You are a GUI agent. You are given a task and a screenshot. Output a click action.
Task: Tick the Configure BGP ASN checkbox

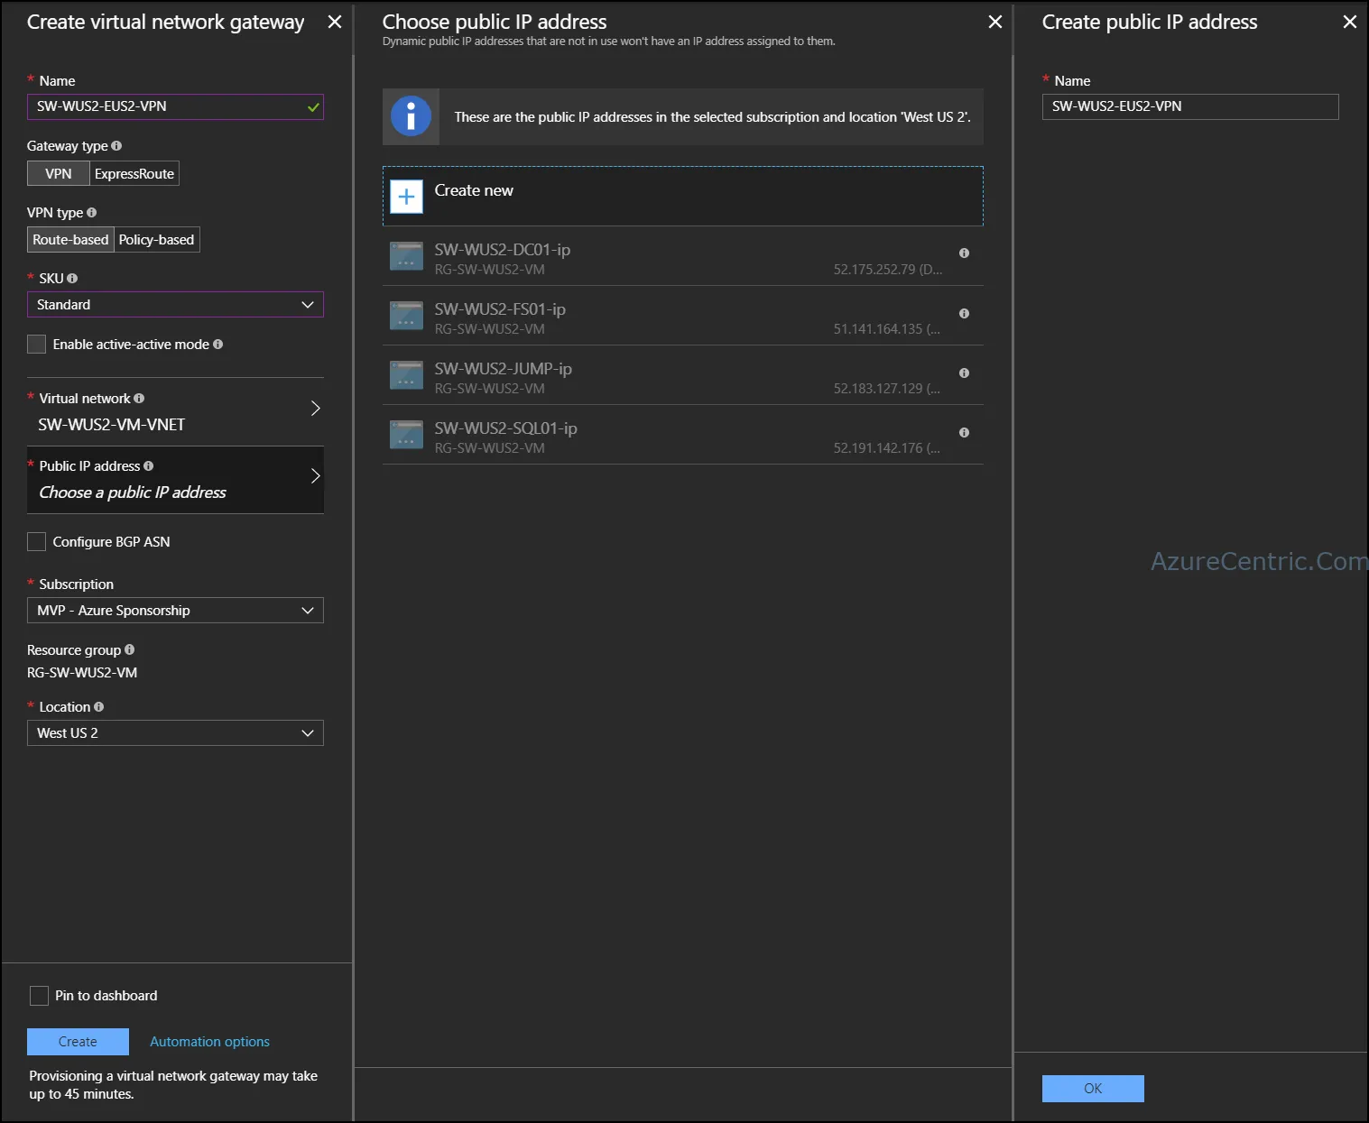[37, 542]
